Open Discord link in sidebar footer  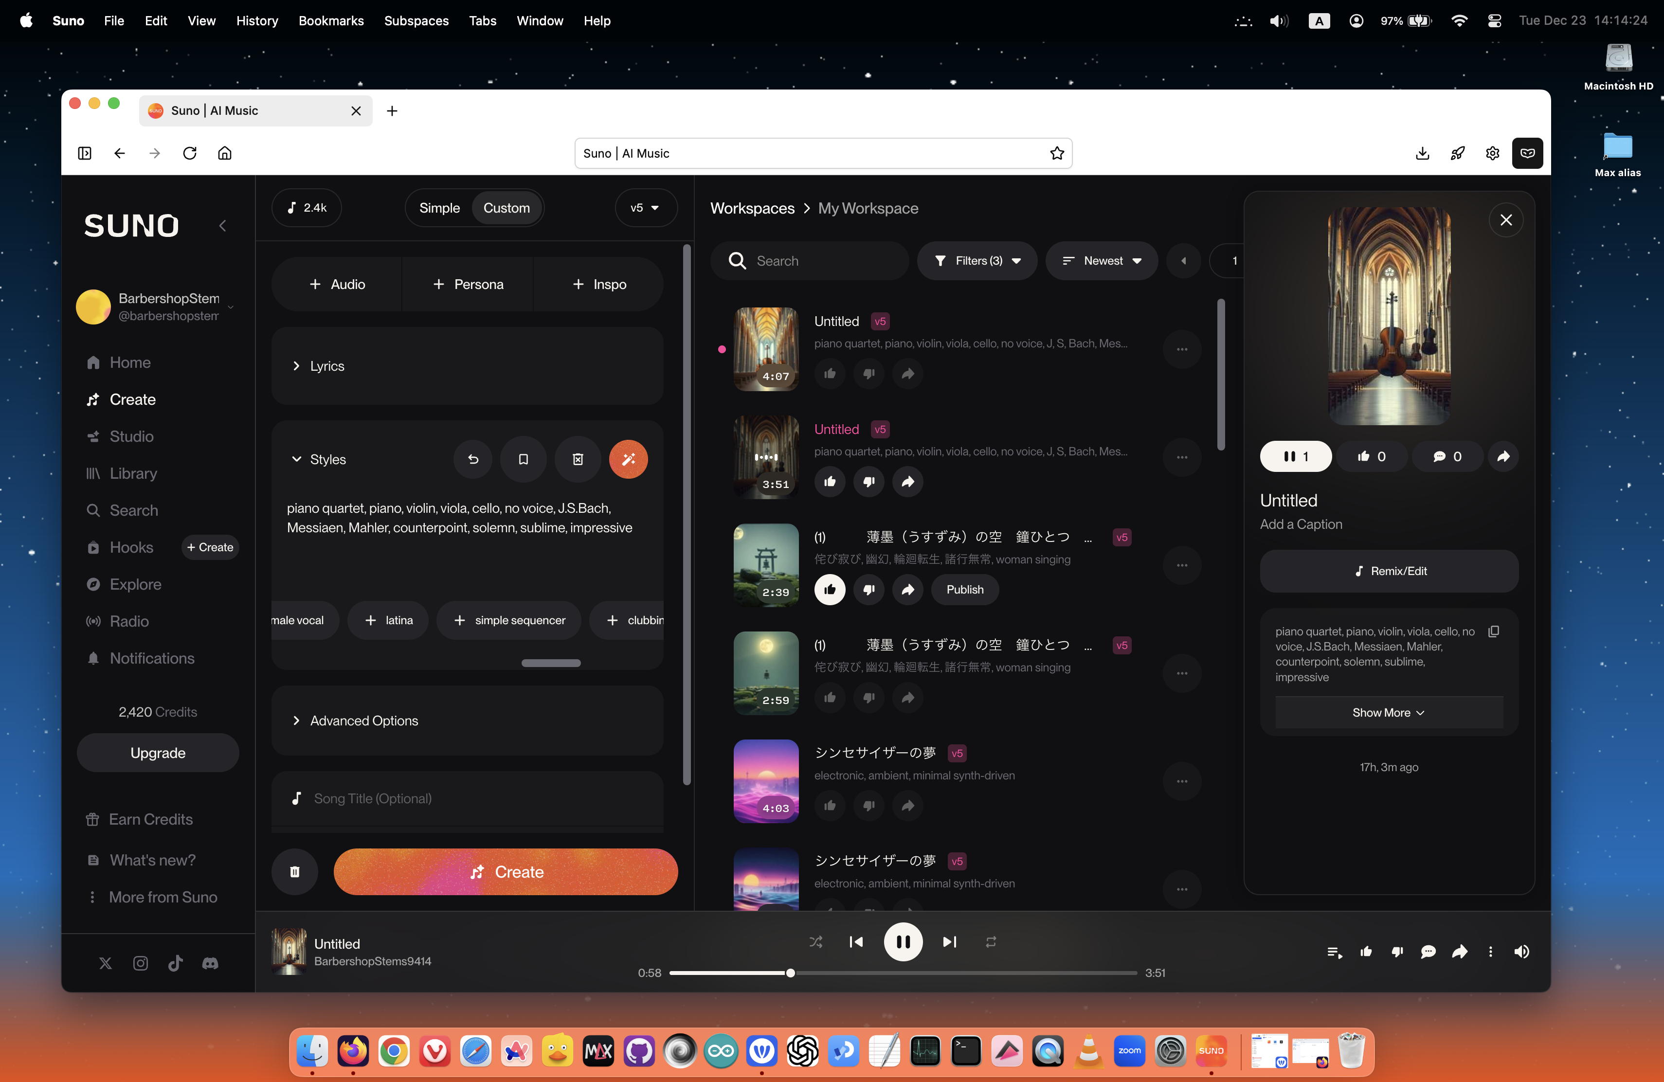[x=210, y=963]
